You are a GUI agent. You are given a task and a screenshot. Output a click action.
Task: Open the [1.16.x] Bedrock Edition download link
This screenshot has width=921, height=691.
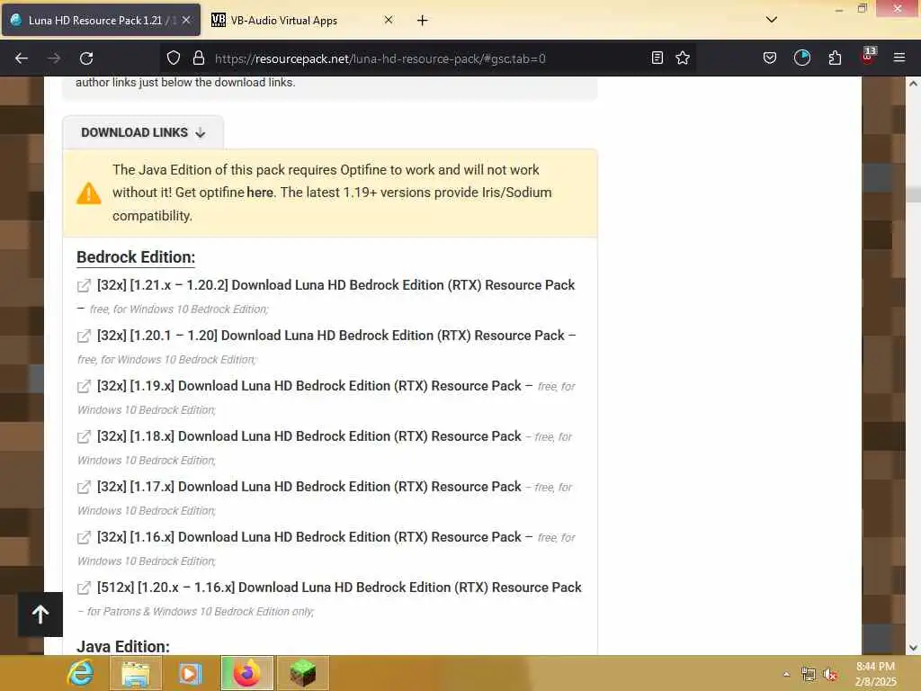coord(309,537)
